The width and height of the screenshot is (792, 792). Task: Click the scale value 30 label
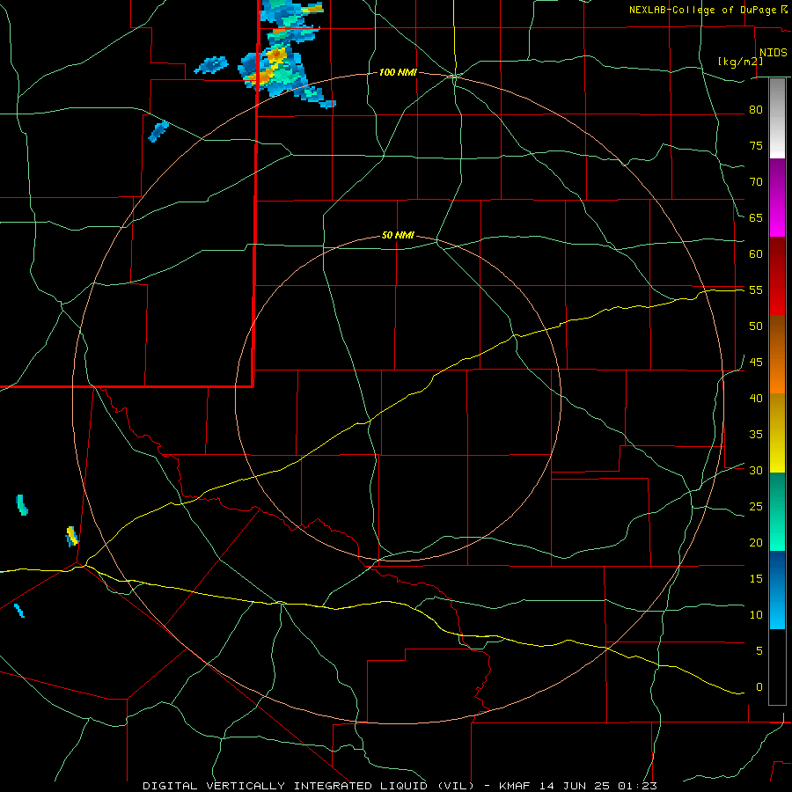point(756,470)
